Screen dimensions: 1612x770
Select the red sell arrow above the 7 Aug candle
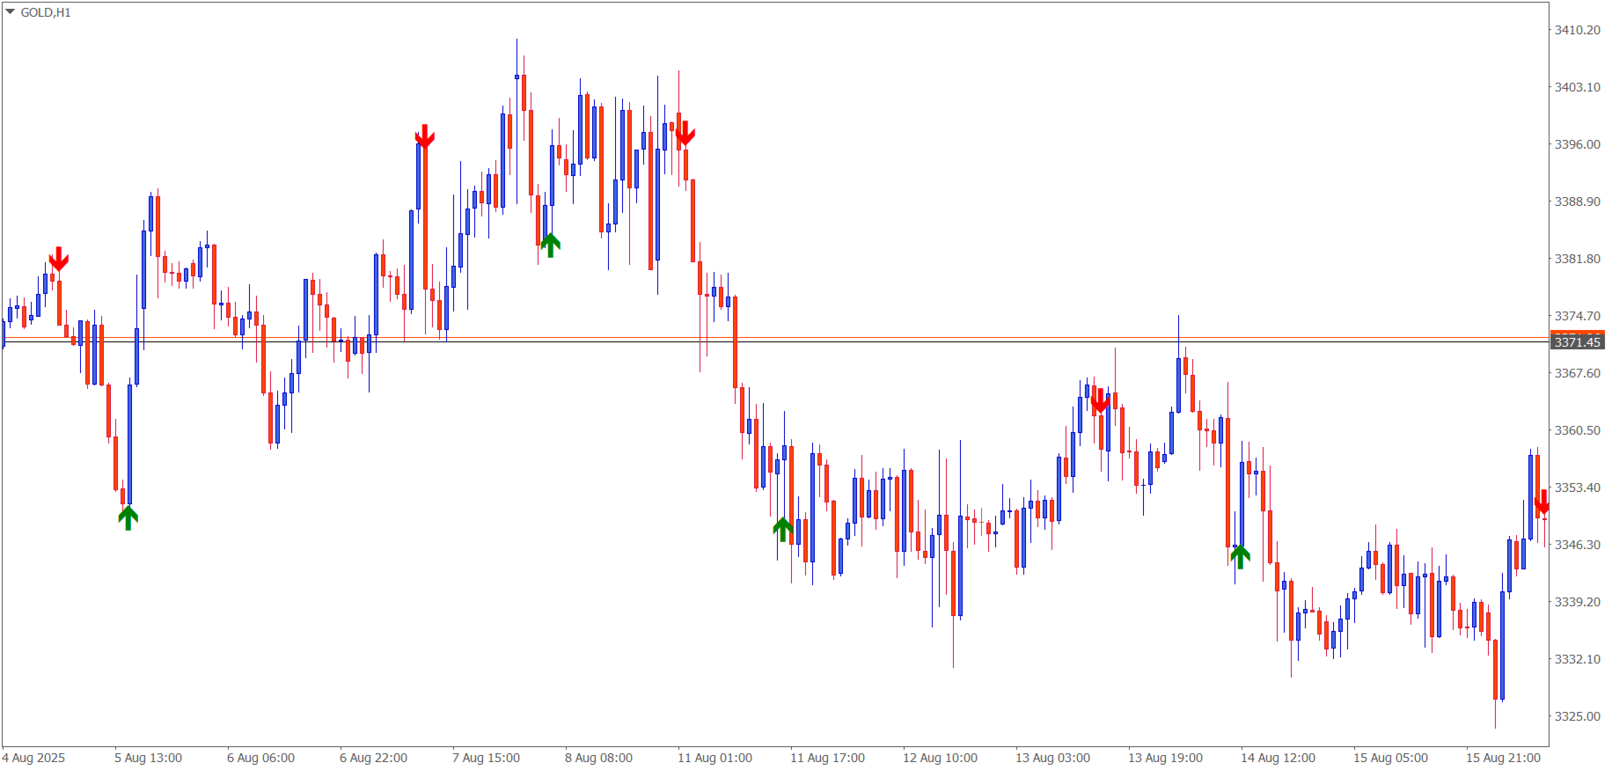[x=425, y=136]
